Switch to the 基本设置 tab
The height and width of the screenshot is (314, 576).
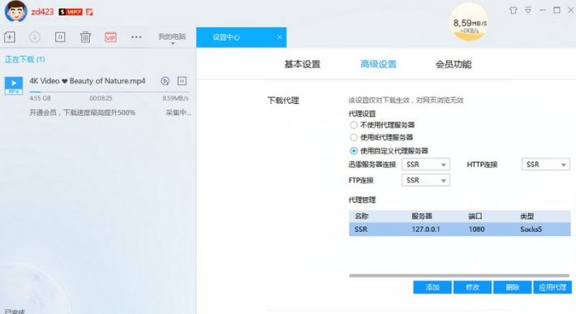(303, 64)
